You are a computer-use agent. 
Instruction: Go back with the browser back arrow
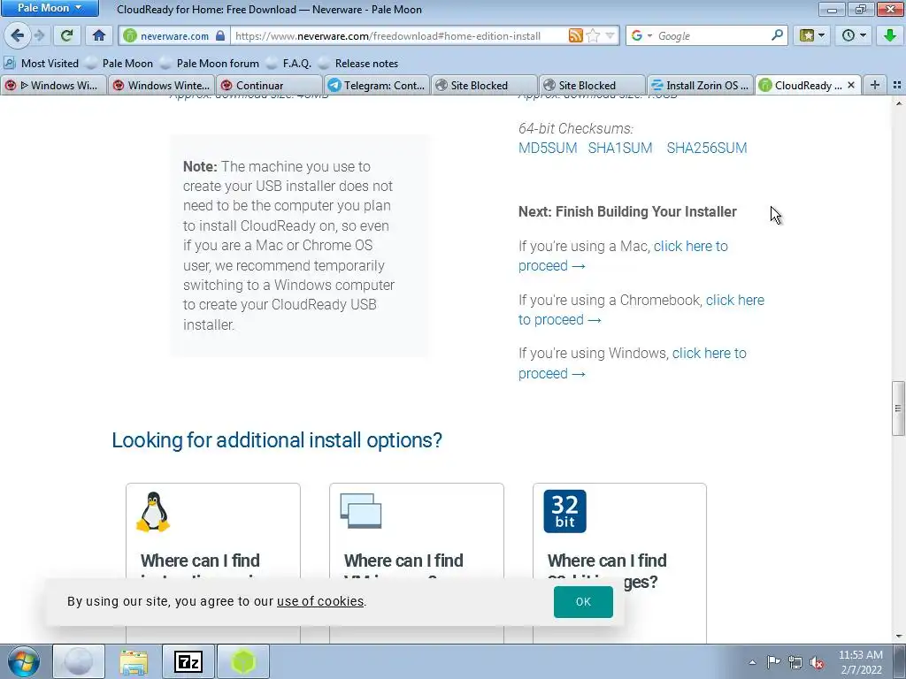click(17, 35)
